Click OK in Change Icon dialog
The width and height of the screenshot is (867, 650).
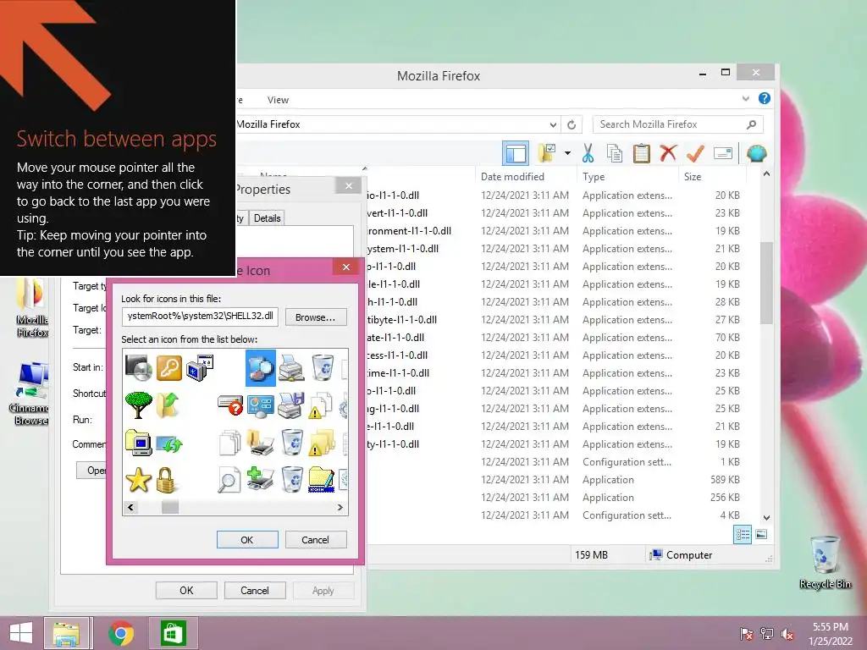pyautogui.click(x=247, y=540)
